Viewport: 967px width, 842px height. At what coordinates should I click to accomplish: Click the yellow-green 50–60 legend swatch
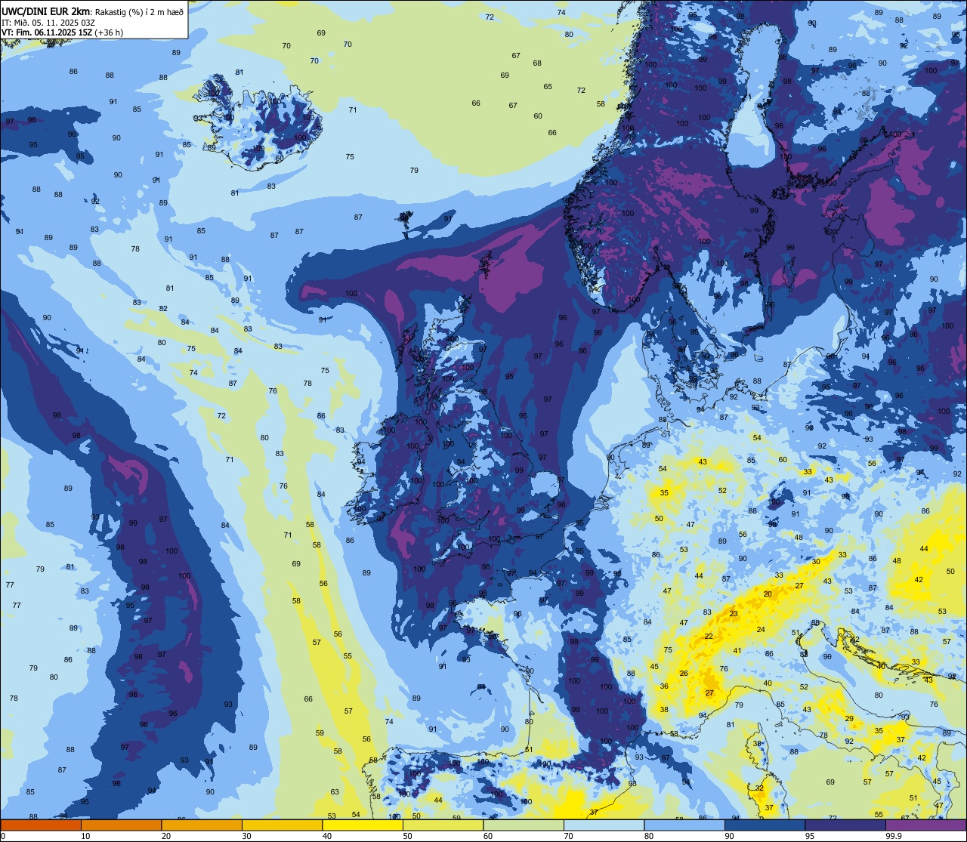(443, 825)
